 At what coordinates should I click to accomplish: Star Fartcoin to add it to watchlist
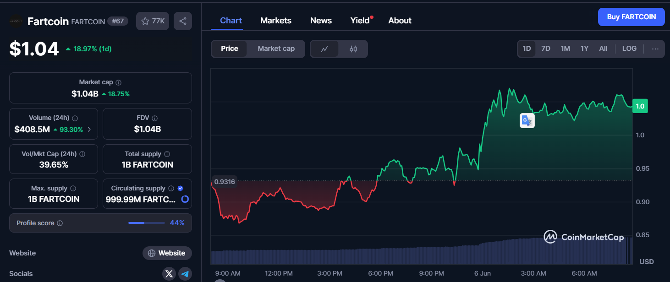click(x=146, y=21)
